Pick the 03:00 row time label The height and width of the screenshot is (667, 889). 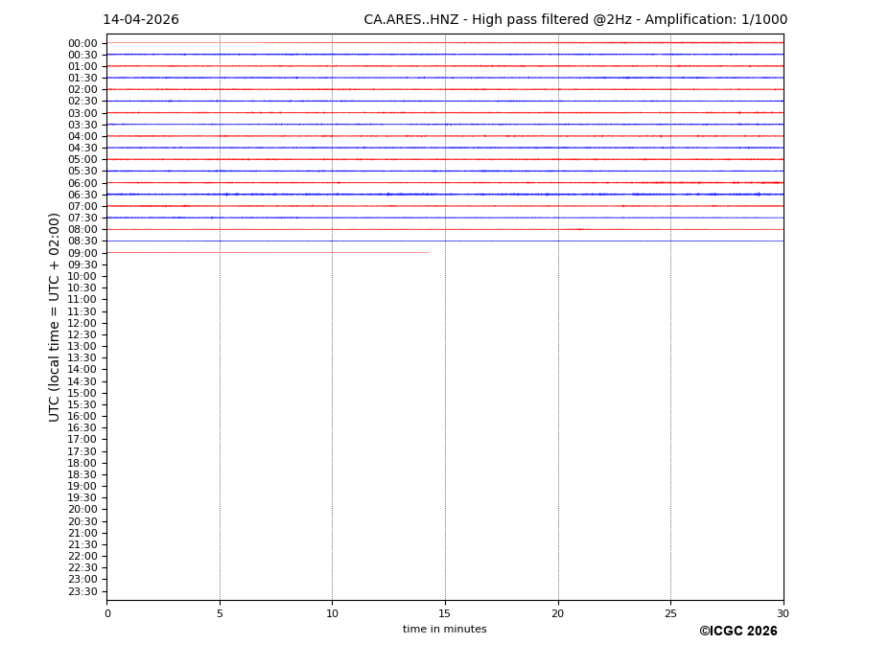pos(82,113)
